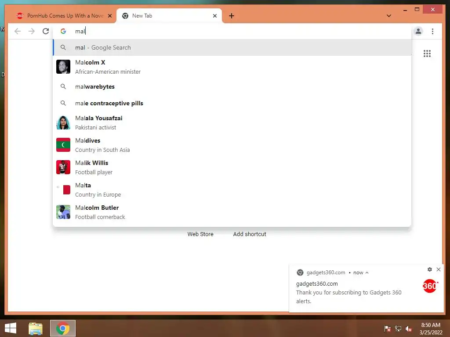The width and height of the screenshot is (450, 337).
Task: Select the New Tab tab
Action: (169, 16)
